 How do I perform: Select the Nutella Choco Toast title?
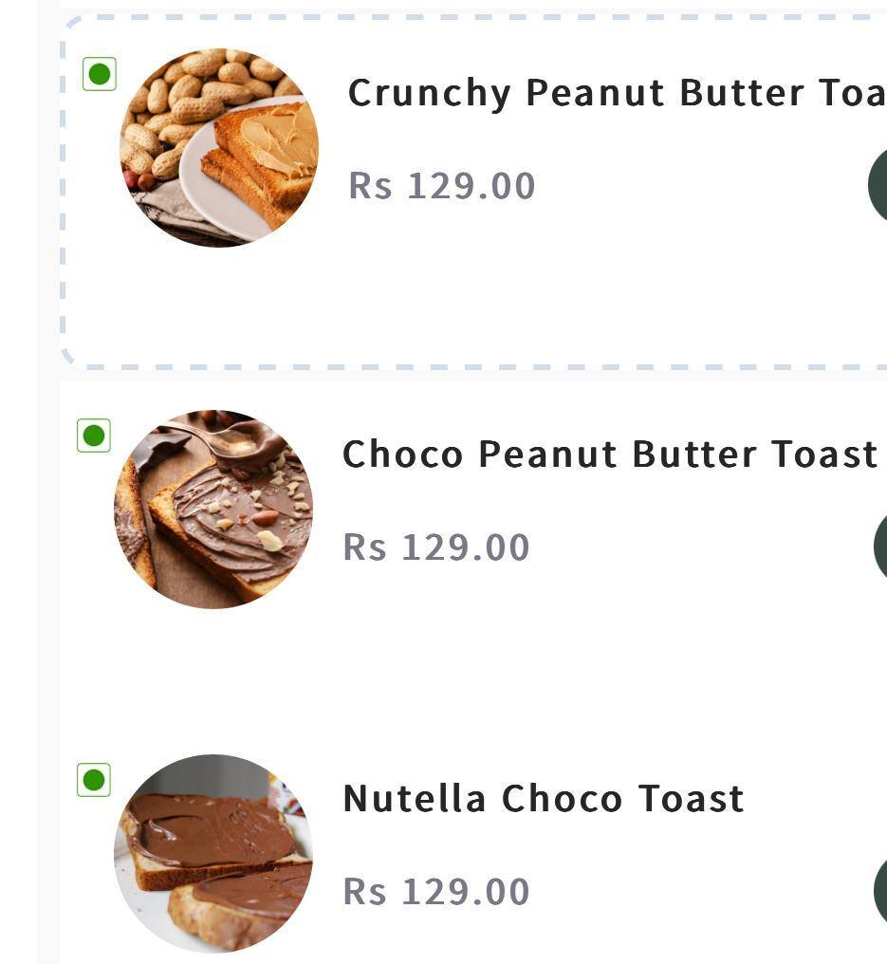[544, 799]
